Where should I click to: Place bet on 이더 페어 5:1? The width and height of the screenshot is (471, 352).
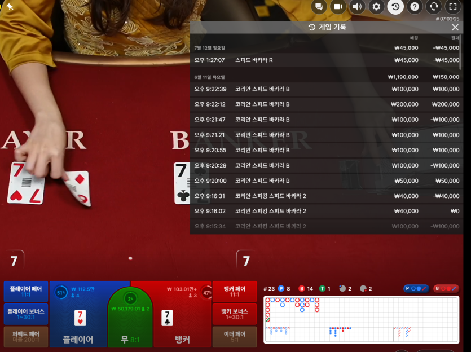coord(235,336)
